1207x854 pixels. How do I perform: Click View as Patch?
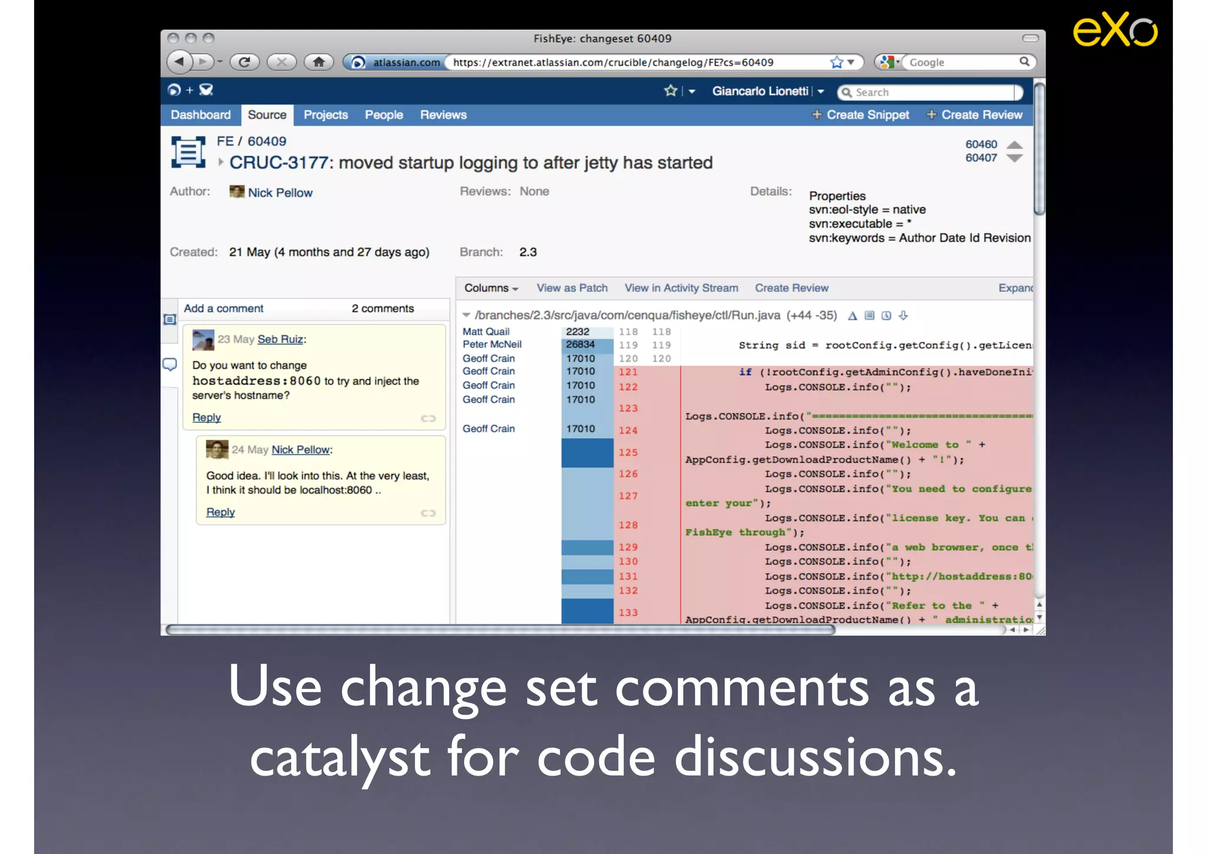pyautogui.click(x=572, y=288)
